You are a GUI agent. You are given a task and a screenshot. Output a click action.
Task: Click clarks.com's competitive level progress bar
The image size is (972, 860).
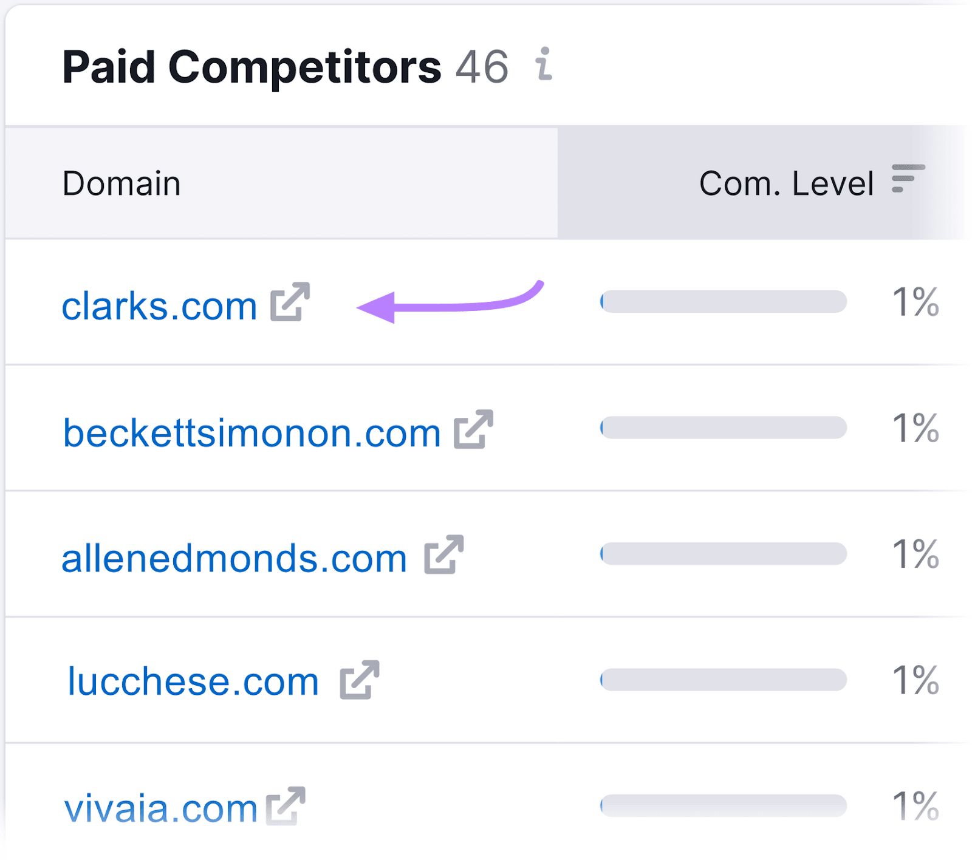coord(723,301)
